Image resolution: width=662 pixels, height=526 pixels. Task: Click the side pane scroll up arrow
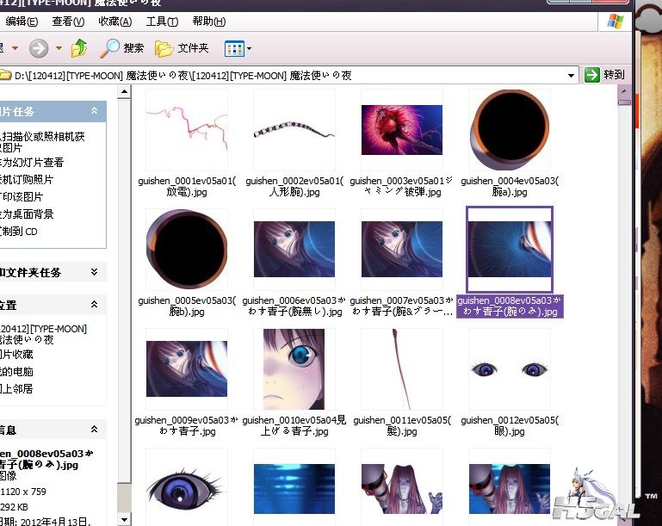(x=124, y=91)
